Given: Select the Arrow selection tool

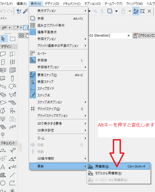Looking at the screenshot, I should point(3,39).
